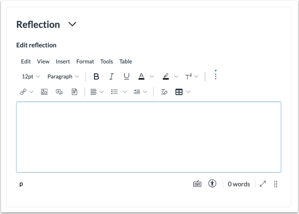Click the p element path
This screenshot has height=214, width=299.
(x=21, y=184)
